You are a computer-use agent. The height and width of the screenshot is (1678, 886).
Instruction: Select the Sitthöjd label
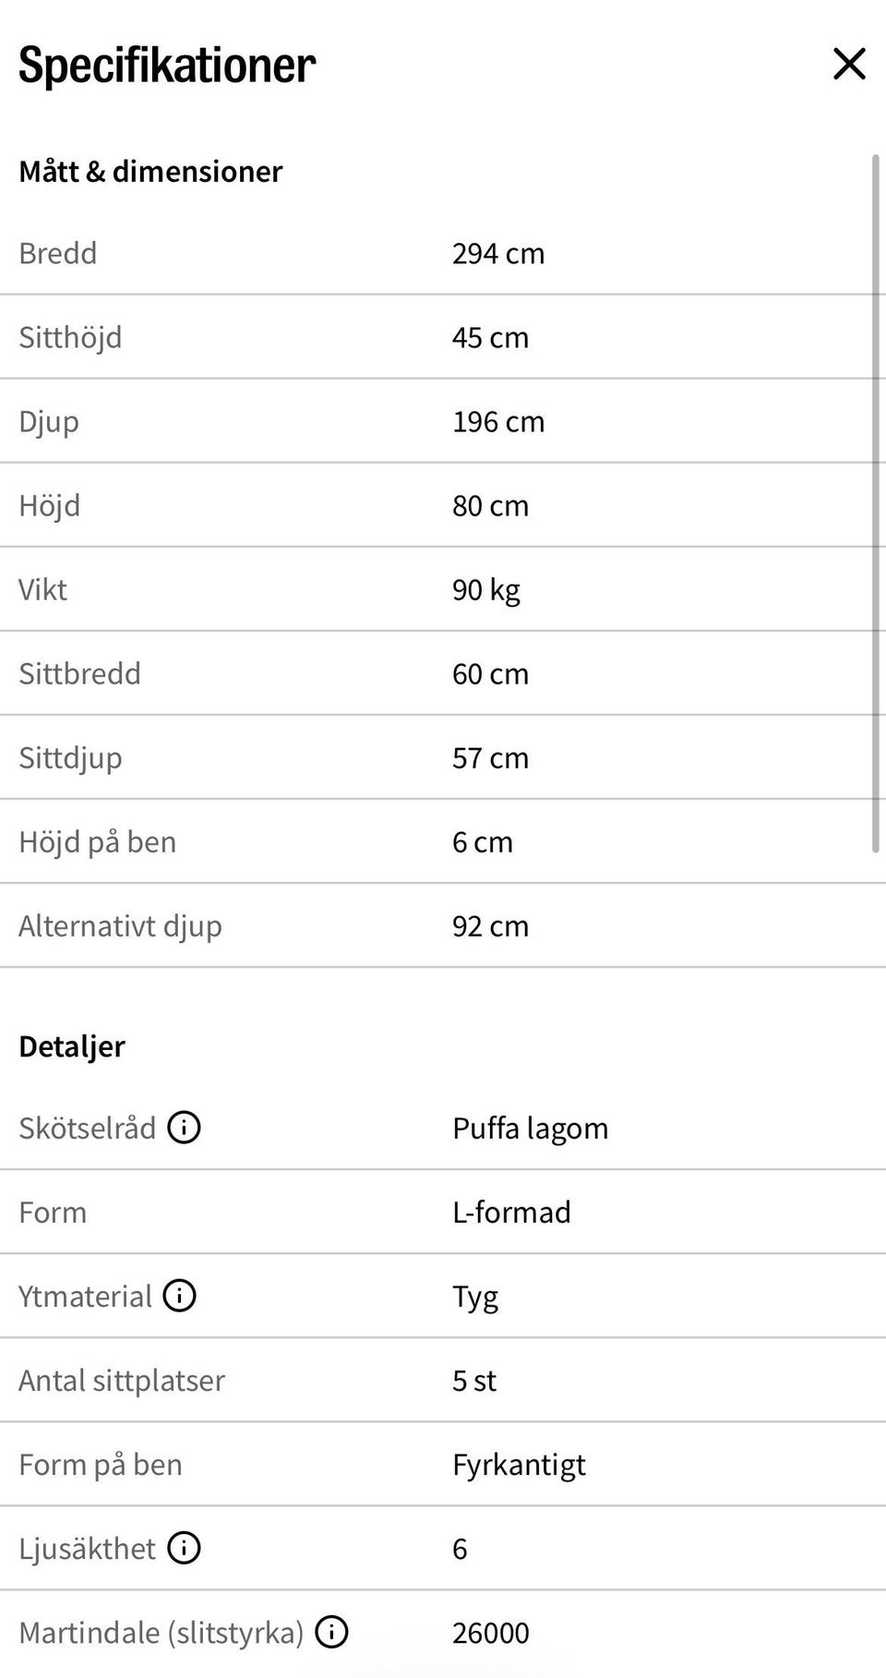70,337
